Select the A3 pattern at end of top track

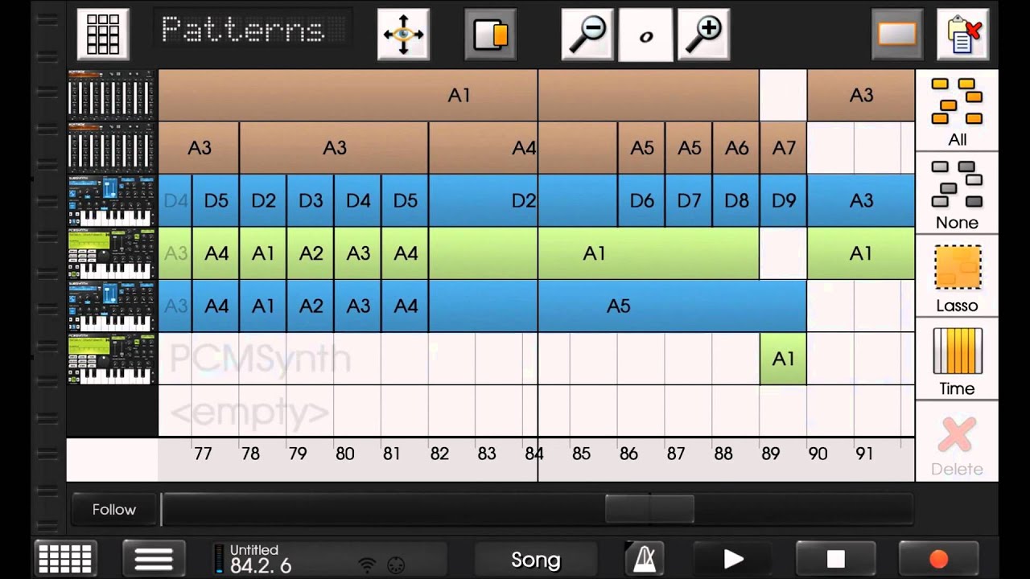pos(861,95)
